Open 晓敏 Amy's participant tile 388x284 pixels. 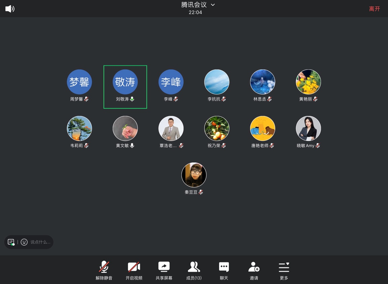click(x=308, y=129)
